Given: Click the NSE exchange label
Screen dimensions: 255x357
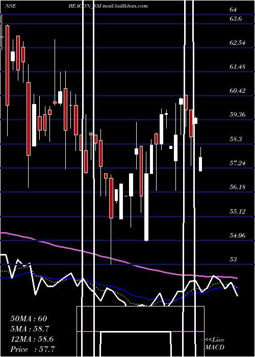Looking at the screenshot, I should click(x=11, y=6).
